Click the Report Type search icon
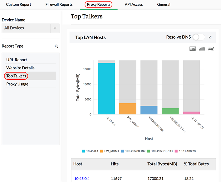Image resolution: width=221 pixels, height=182 pixels. tap(56, 46)
